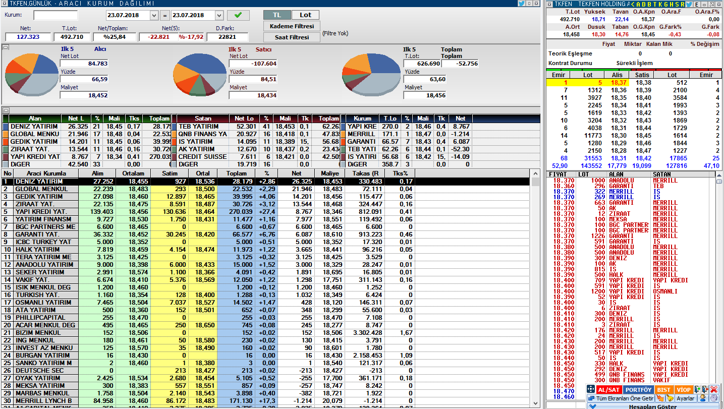The width and height of the screenshot is (724, 409).
Task: Click the 'D' shortcut letter in title bar
Action: coord(644,4)
